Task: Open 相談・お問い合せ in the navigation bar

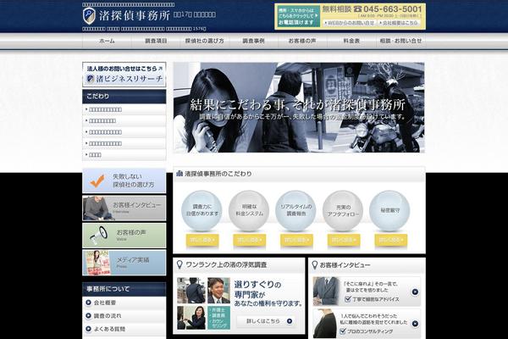Action: point(400,41)
